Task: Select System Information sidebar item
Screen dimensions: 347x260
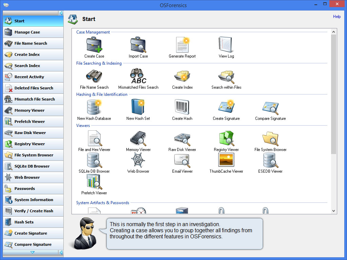Action: [33, 200]
